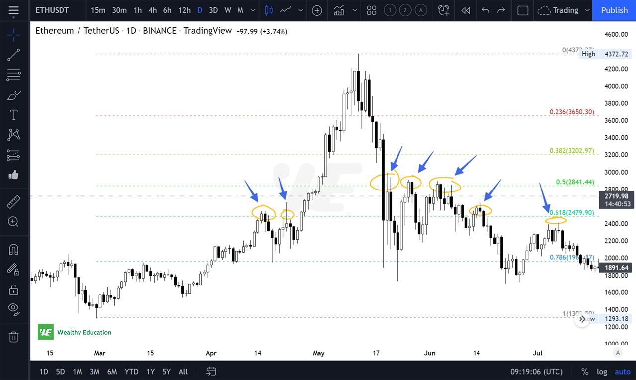Open the Fibonacci retracement tools group
This screenshot has width=636, height=380.
point(14,76)
